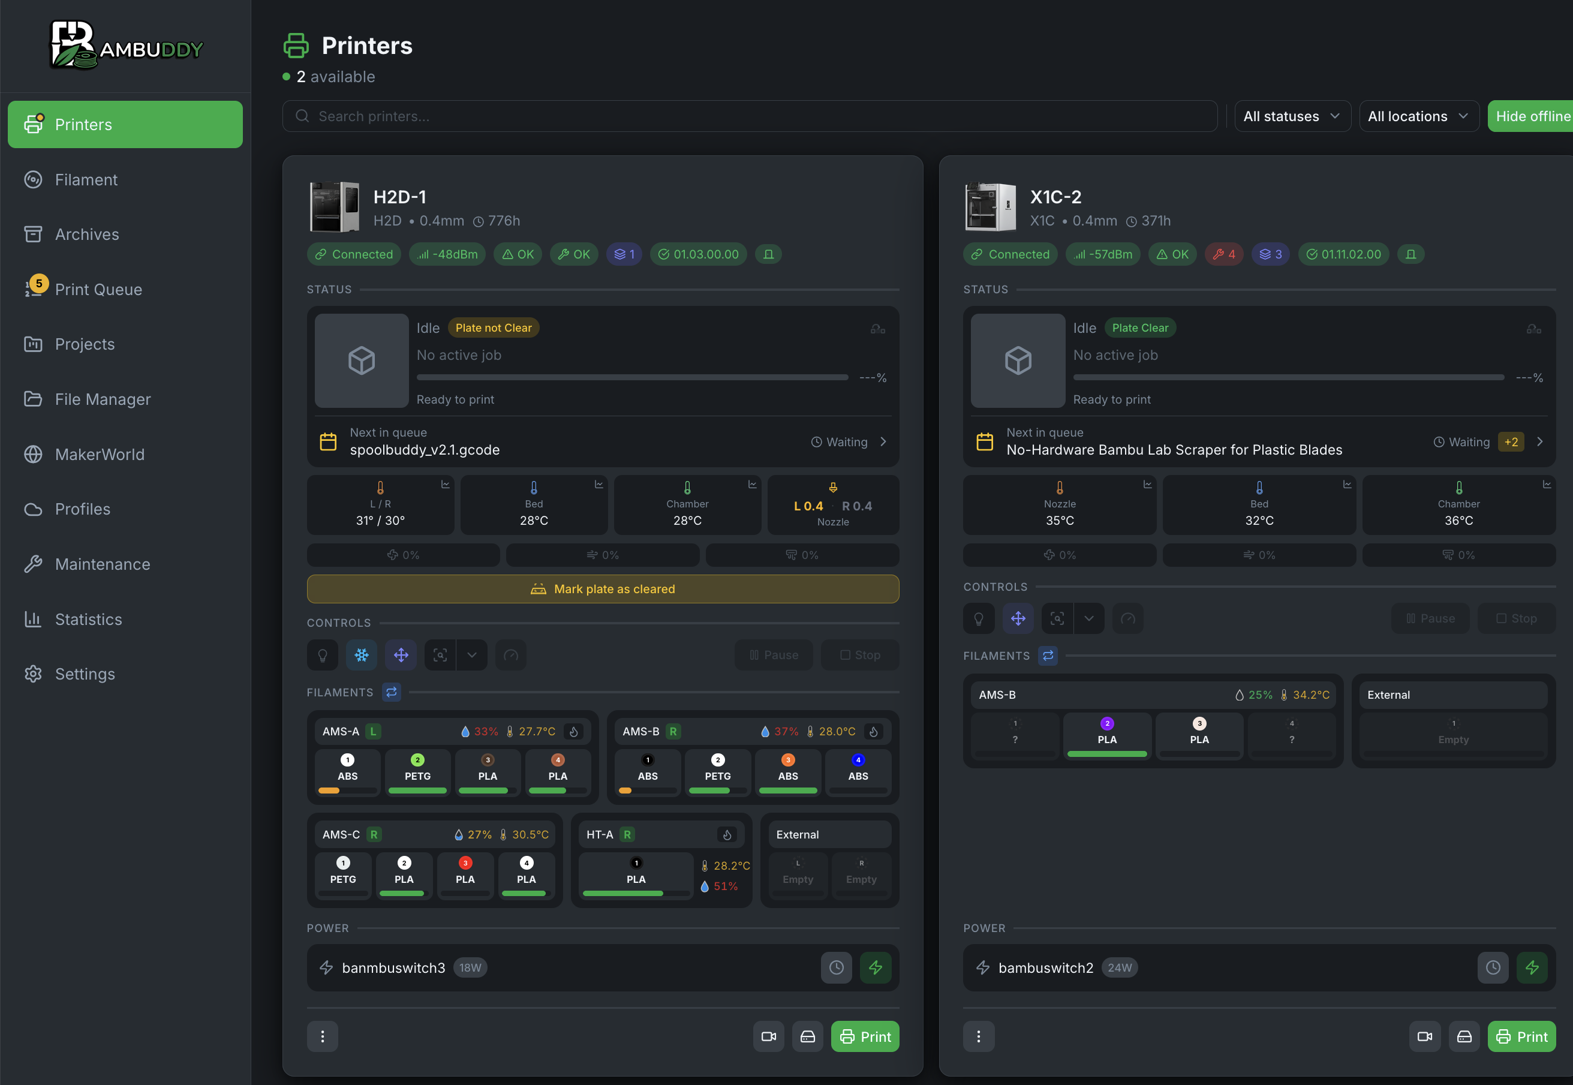Focus the Search printers field
This screenshot has width=1573, height=1085.
[x=750, y=116]
